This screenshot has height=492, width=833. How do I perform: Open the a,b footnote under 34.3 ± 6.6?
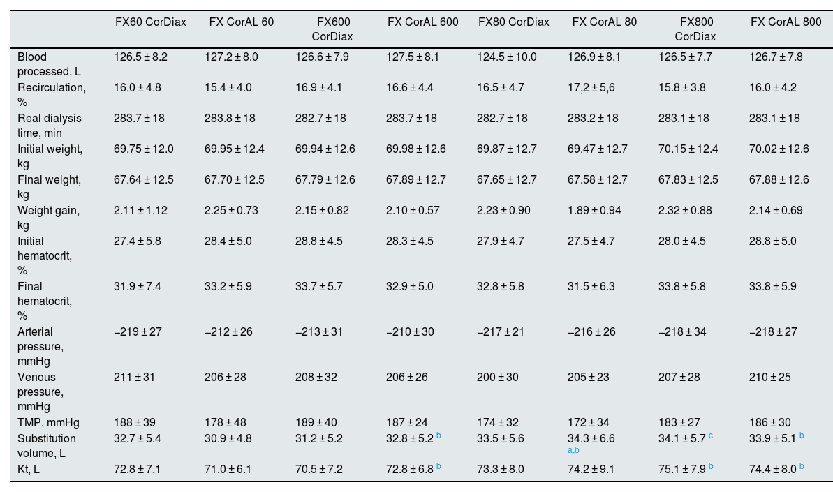[x=572, y=450]
